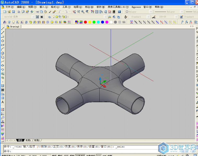Click the Cut scissors icon
This screenshot has height=156, width=198.
(x=37, y=12)
